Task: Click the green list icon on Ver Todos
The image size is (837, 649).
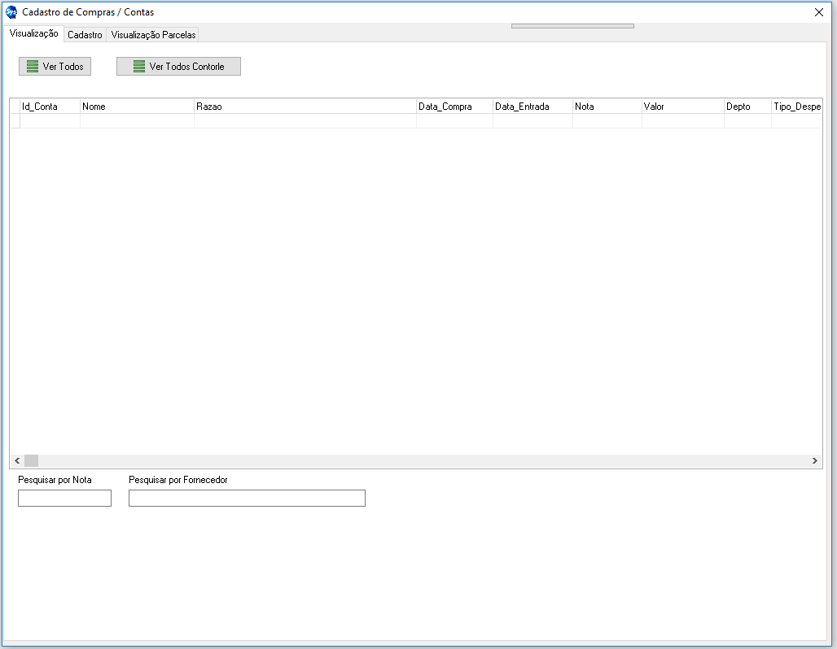Action: coord(33,67)
